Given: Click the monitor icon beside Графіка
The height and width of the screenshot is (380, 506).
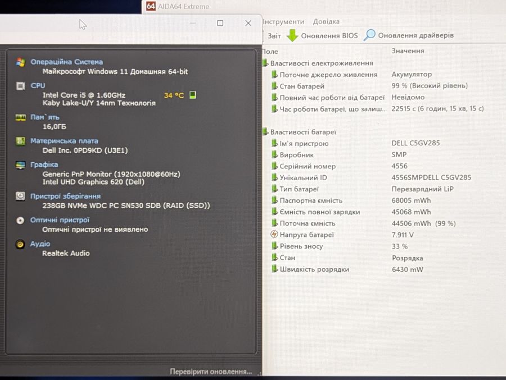Looking at the screenshot, I should point(21,165).
